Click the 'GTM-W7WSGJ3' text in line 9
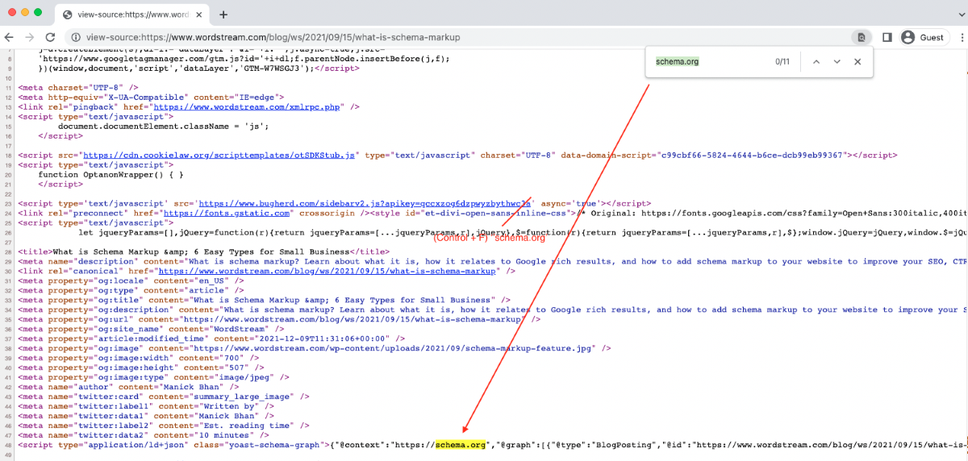The width and height of the screenshot is (968, 461). pyautogui.click(x=278, y=68)
